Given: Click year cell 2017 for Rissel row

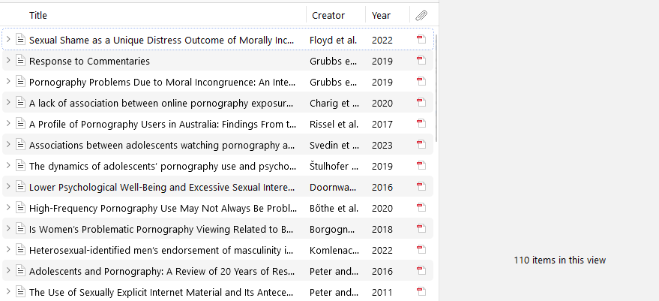Looking at the screenshot, I should [382, 124].
